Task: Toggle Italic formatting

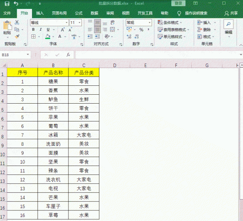Action: pyautogui.click(x=40, y=30)
